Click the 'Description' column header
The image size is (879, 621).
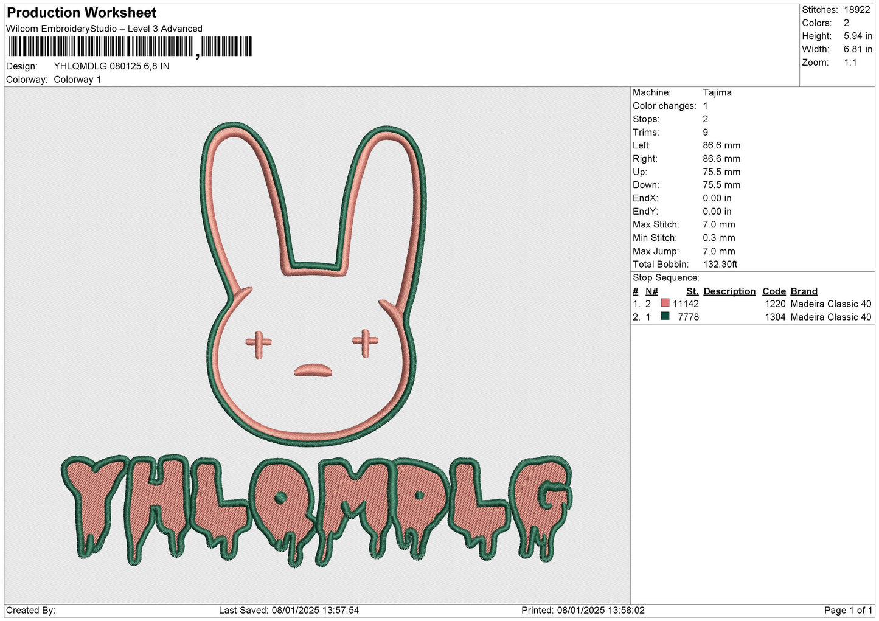click(x=729, y=291)
